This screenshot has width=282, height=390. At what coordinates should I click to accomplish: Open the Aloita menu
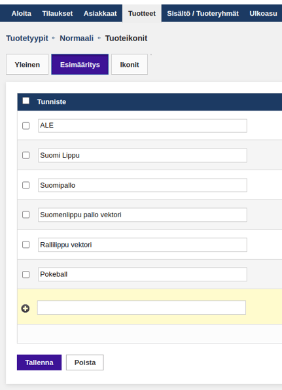click(x=22, y=13)
